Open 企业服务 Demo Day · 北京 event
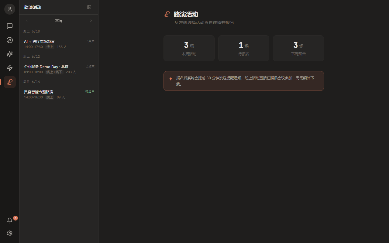The image size is (389, 243). pyautogui.click(x=59, y=69)
